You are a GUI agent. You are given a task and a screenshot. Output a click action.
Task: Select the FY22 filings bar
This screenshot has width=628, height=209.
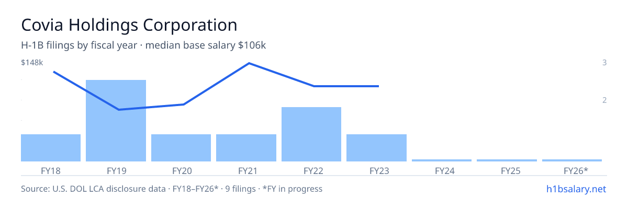coord(311,134)
